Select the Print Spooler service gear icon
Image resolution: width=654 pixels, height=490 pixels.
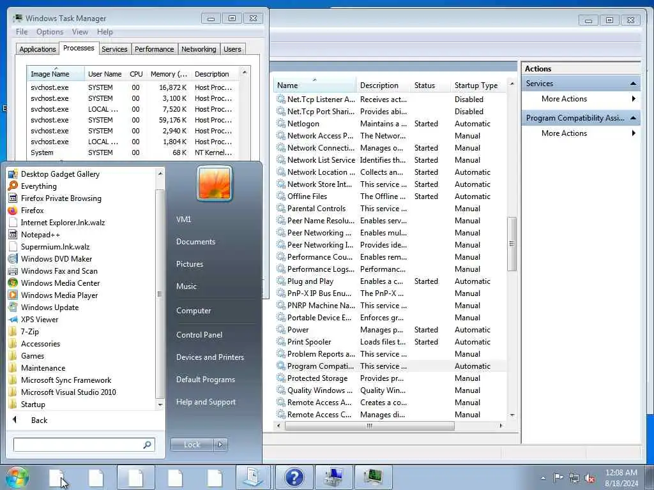click(x=281, y=342)
